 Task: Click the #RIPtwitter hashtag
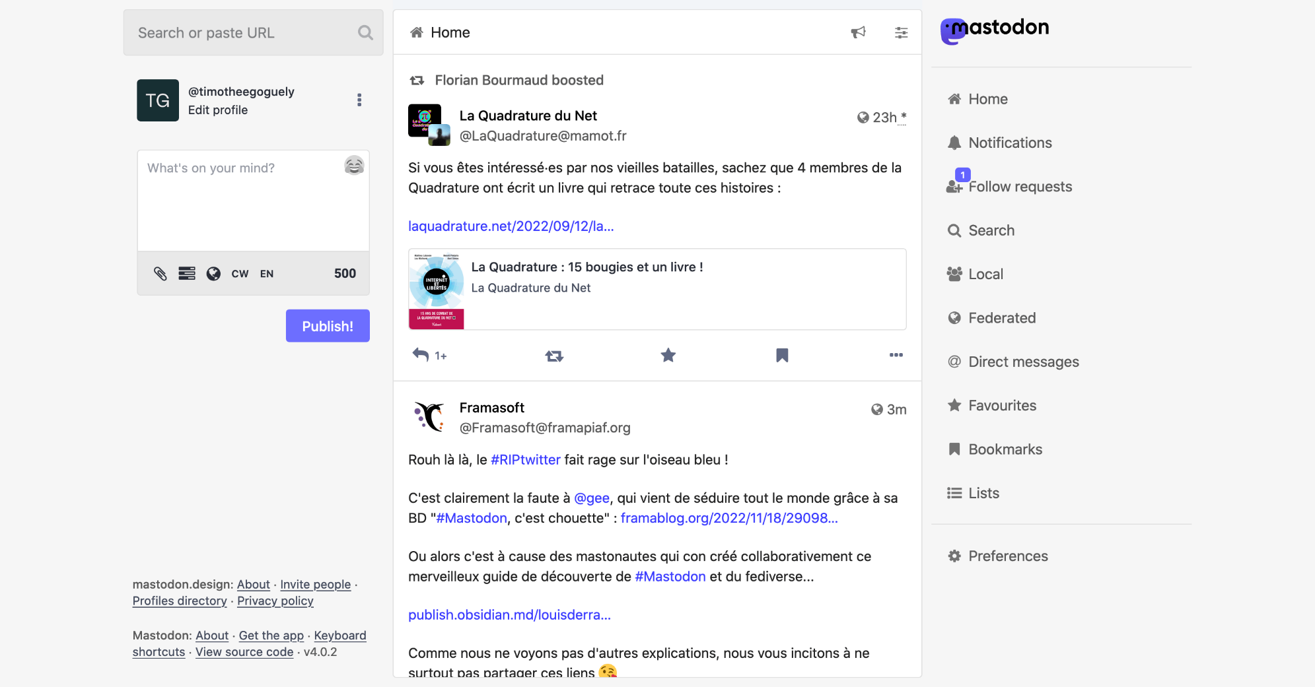click(x=526, y=459)
